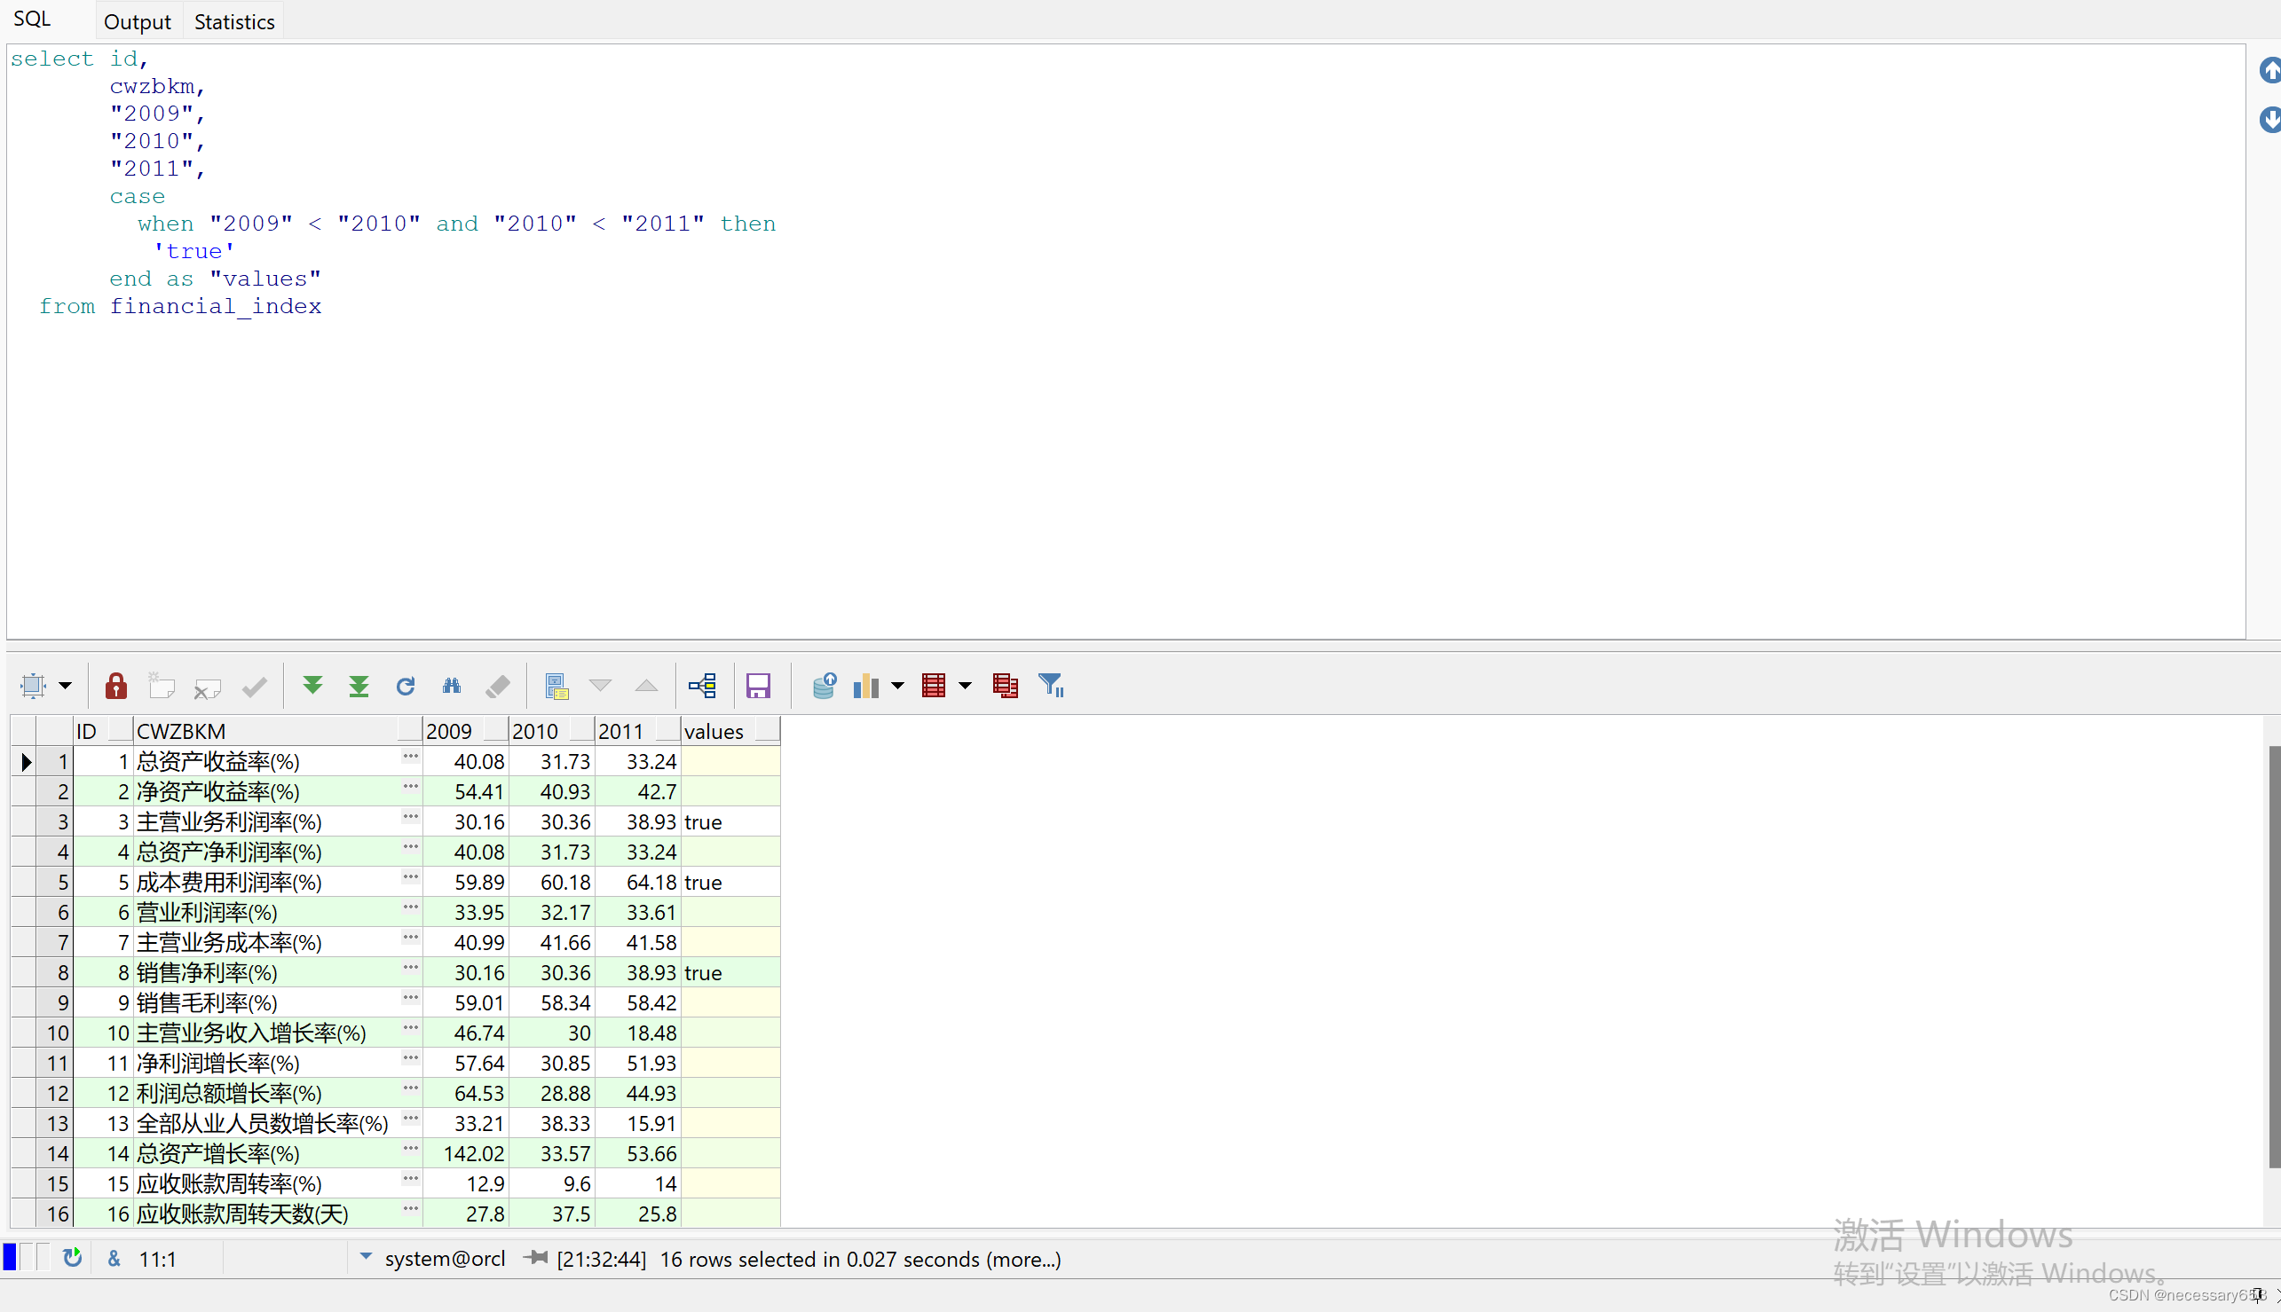Click the post changes checkmark icon
Image resolution: width=2281 pixels, height=1312 pixels.
click(254, 687)
